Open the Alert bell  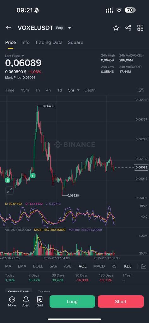point(26,301)
